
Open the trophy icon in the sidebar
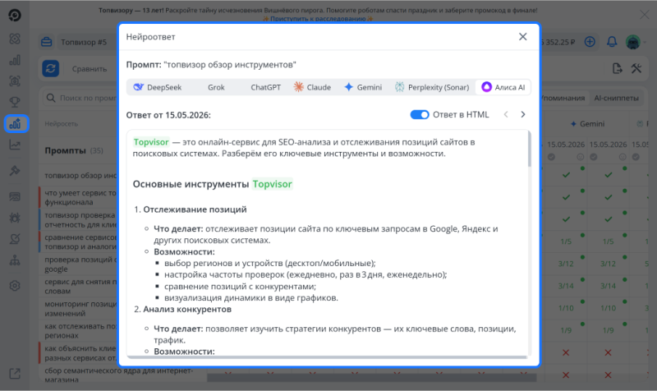(x=15, y=102)
